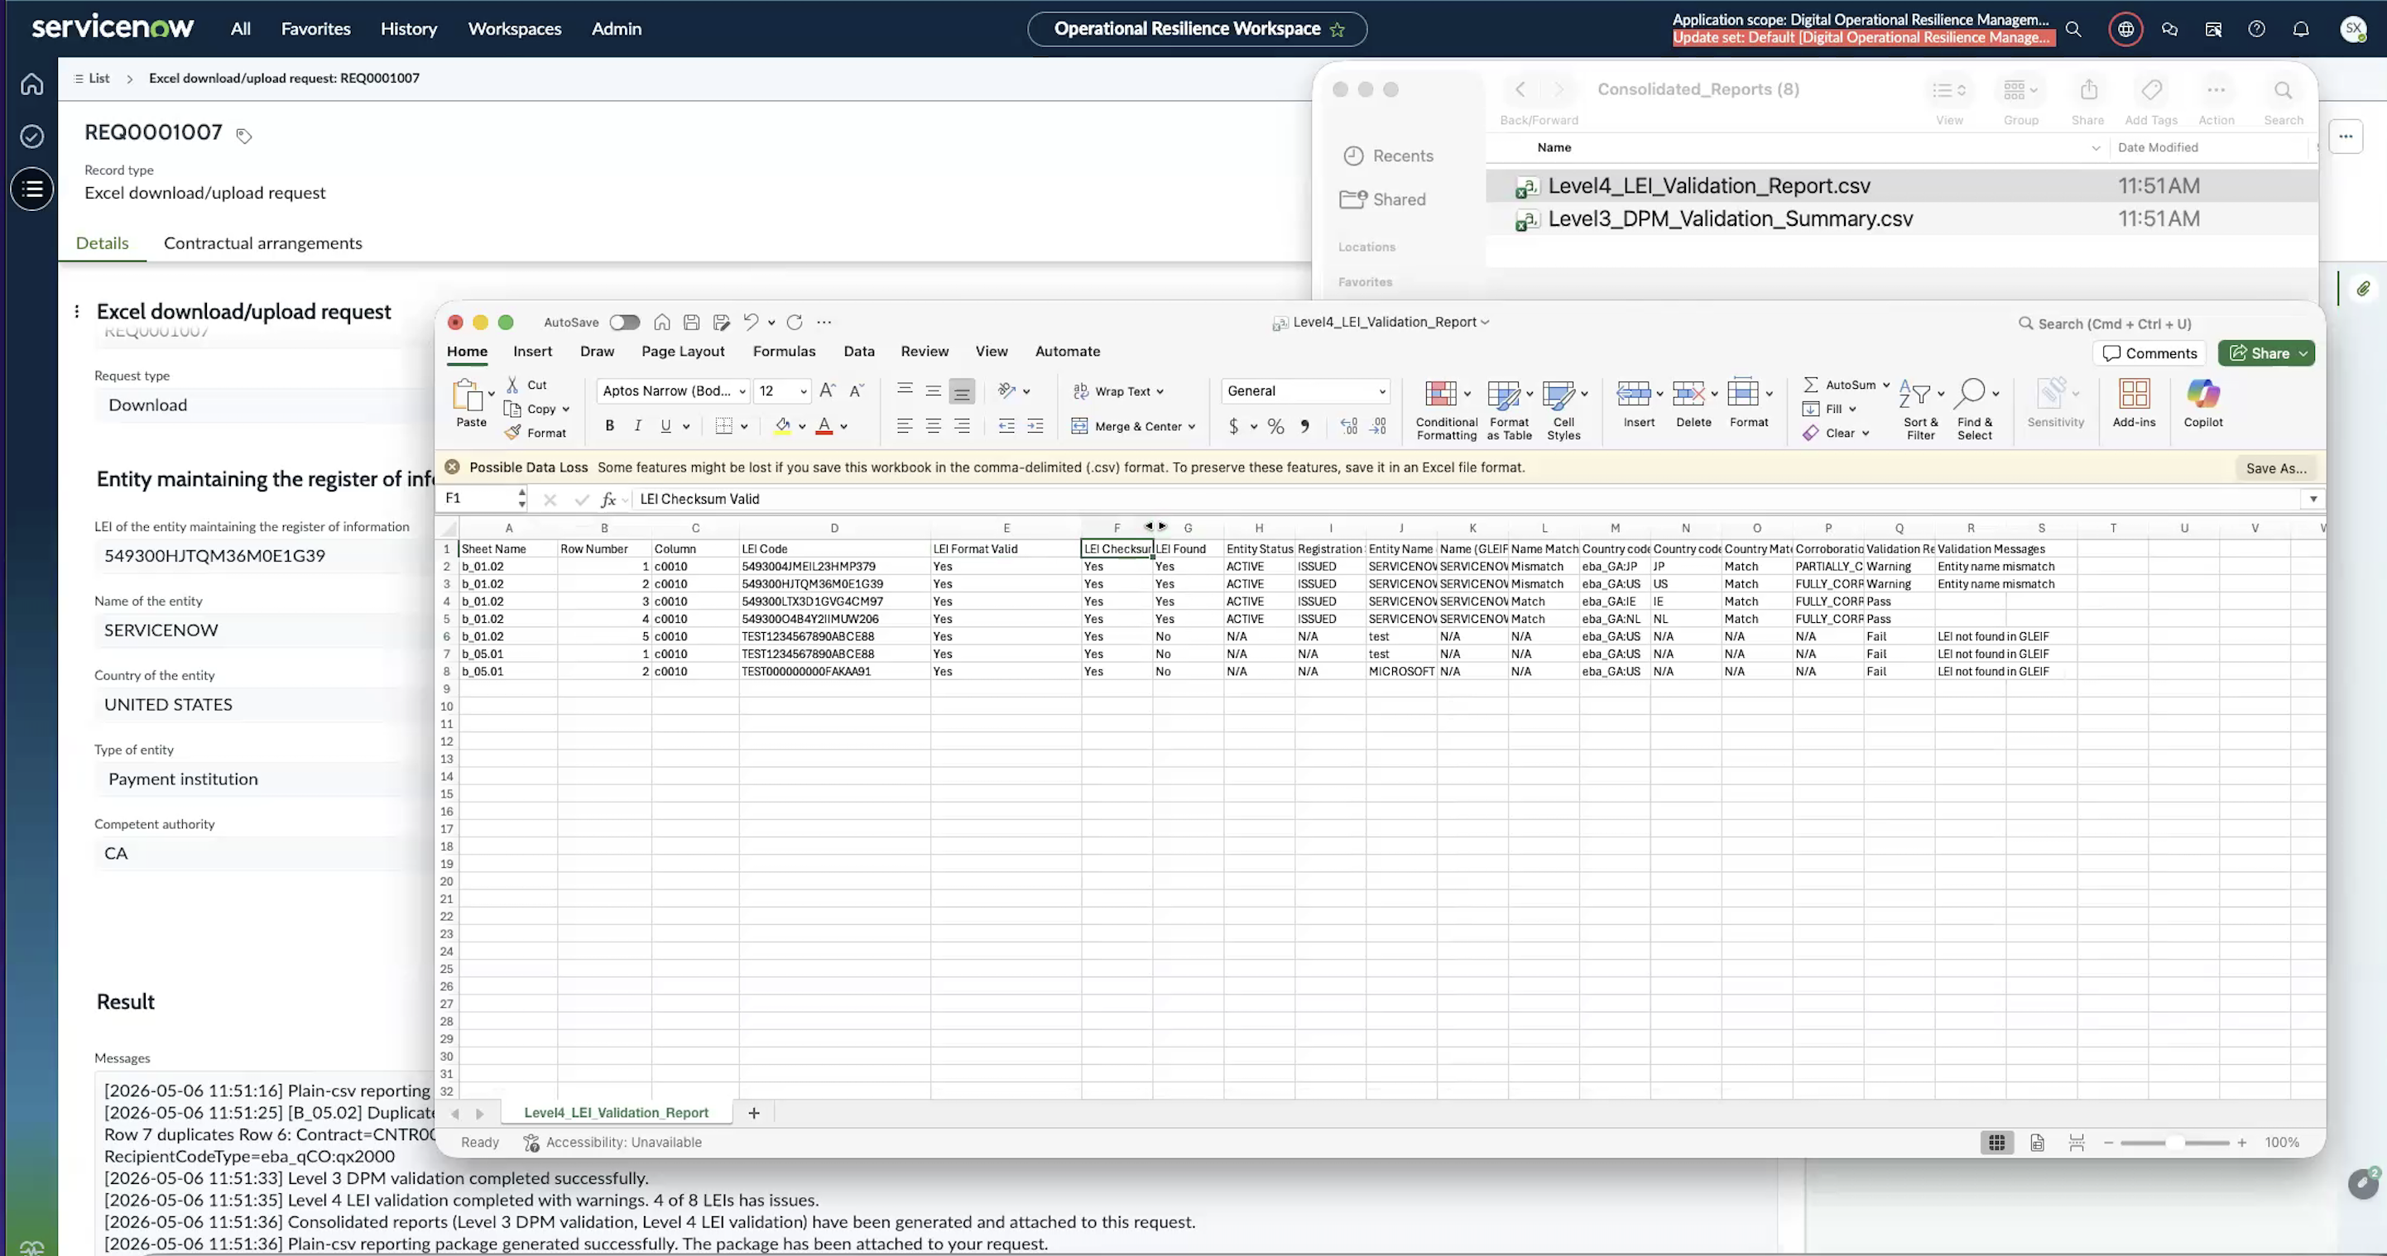Click the more actions ellipsis button

pos(2346,137)
